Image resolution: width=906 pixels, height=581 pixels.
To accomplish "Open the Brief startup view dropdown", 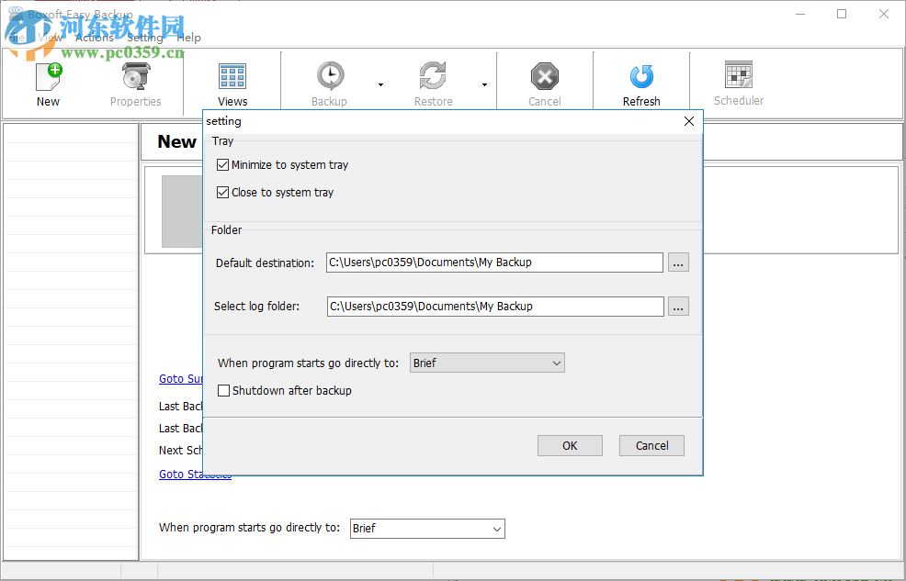I will [x=487, y=363].
